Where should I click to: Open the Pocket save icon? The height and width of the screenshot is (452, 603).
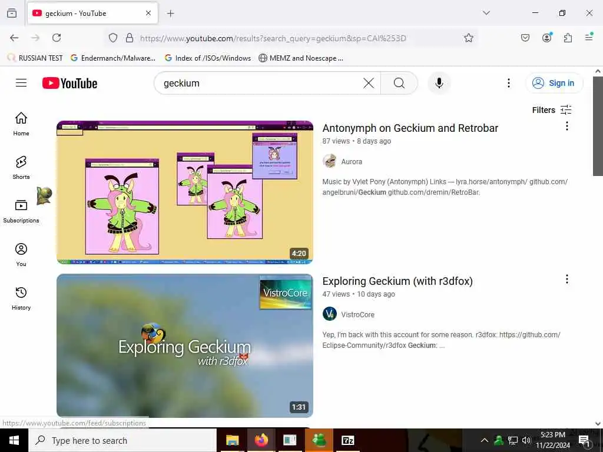point(525,38)
